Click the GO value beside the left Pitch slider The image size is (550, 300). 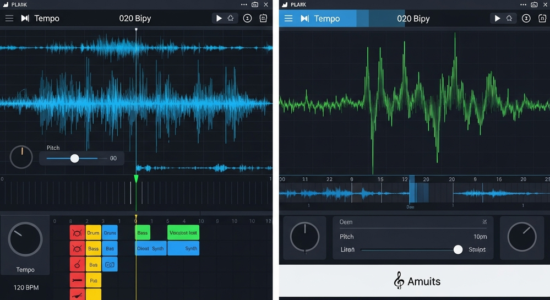(113, 158)
